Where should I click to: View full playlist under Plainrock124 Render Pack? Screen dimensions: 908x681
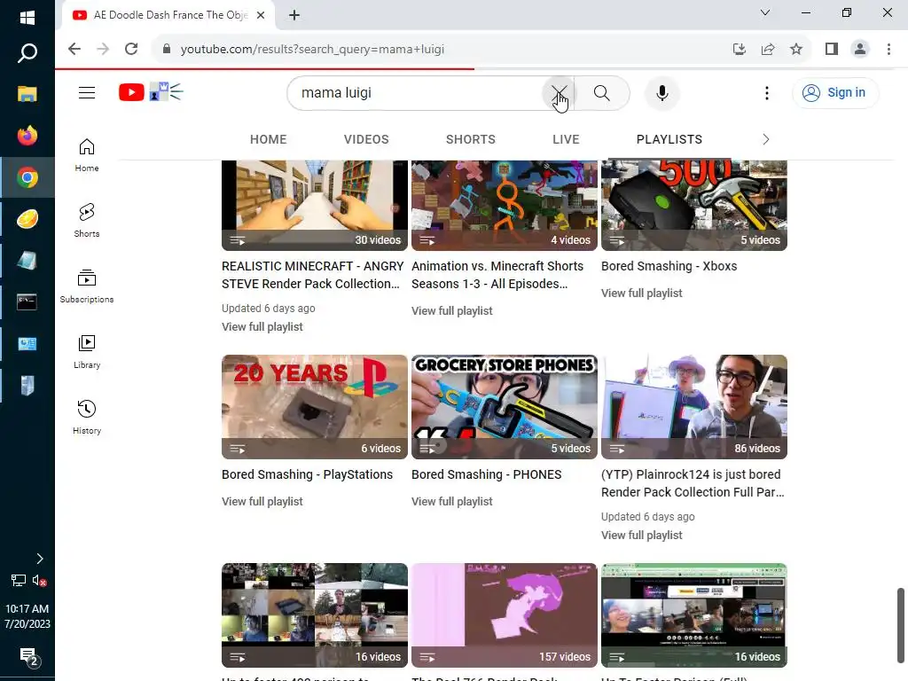click(642, 536)
